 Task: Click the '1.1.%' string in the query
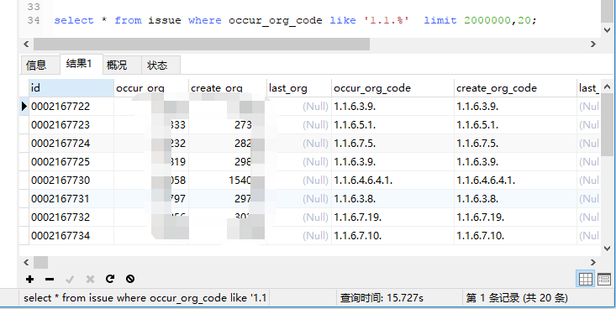387,20
